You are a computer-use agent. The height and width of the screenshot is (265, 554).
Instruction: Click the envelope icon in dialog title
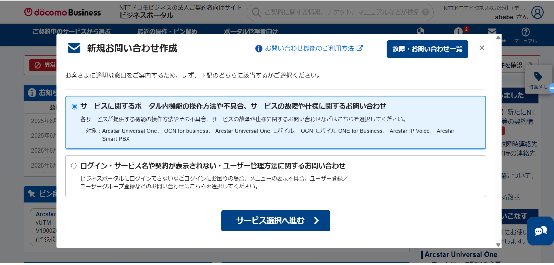pyautogui.click(x=74, y=48)
